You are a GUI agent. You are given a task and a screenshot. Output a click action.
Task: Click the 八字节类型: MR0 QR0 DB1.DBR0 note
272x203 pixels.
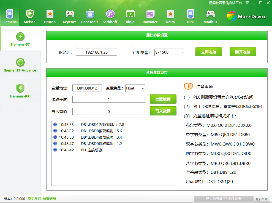[x=218, y=163]
